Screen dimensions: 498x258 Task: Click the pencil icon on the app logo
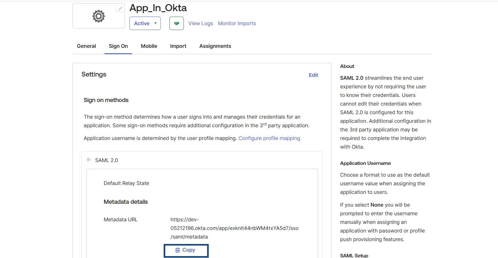tap(120, 9)
